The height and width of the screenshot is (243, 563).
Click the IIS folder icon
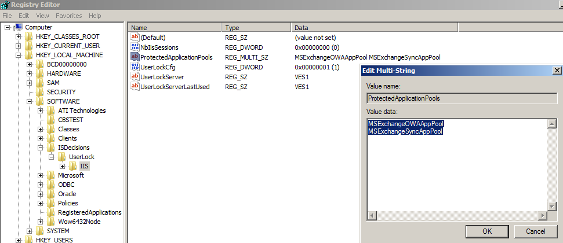73,166
